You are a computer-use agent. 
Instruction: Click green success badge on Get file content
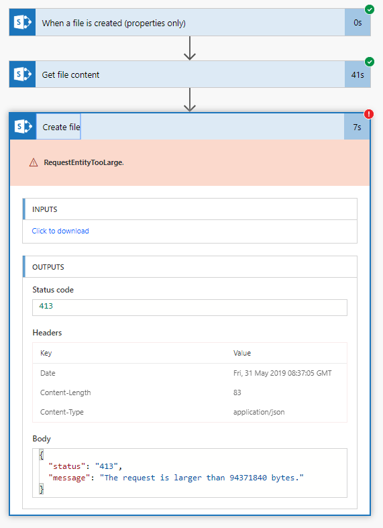click(370, 62)
